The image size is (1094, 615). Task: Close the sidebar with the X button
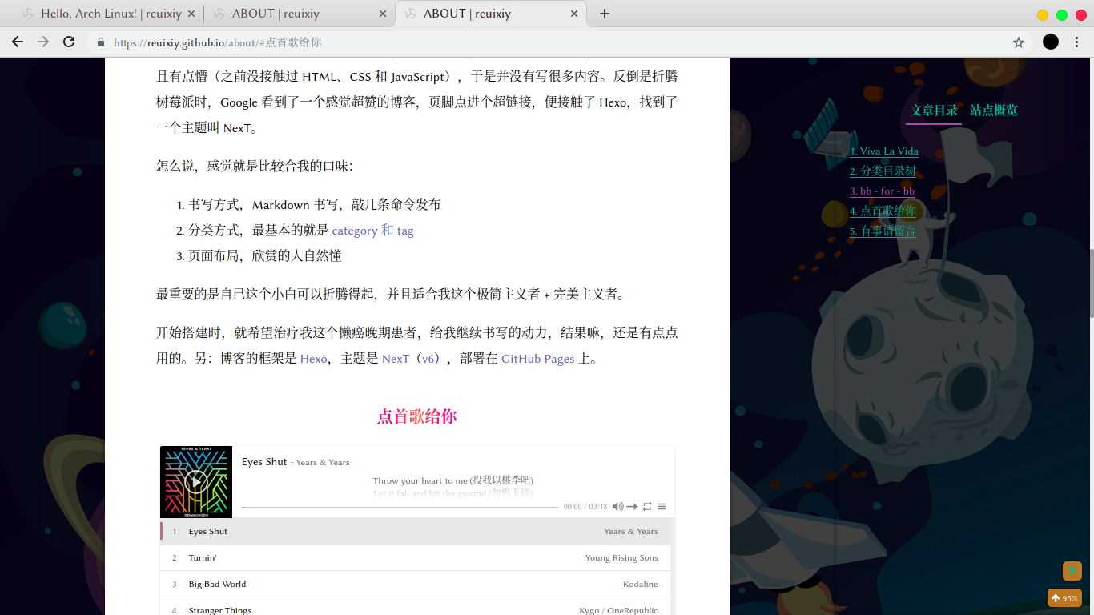click(1072, 571)
